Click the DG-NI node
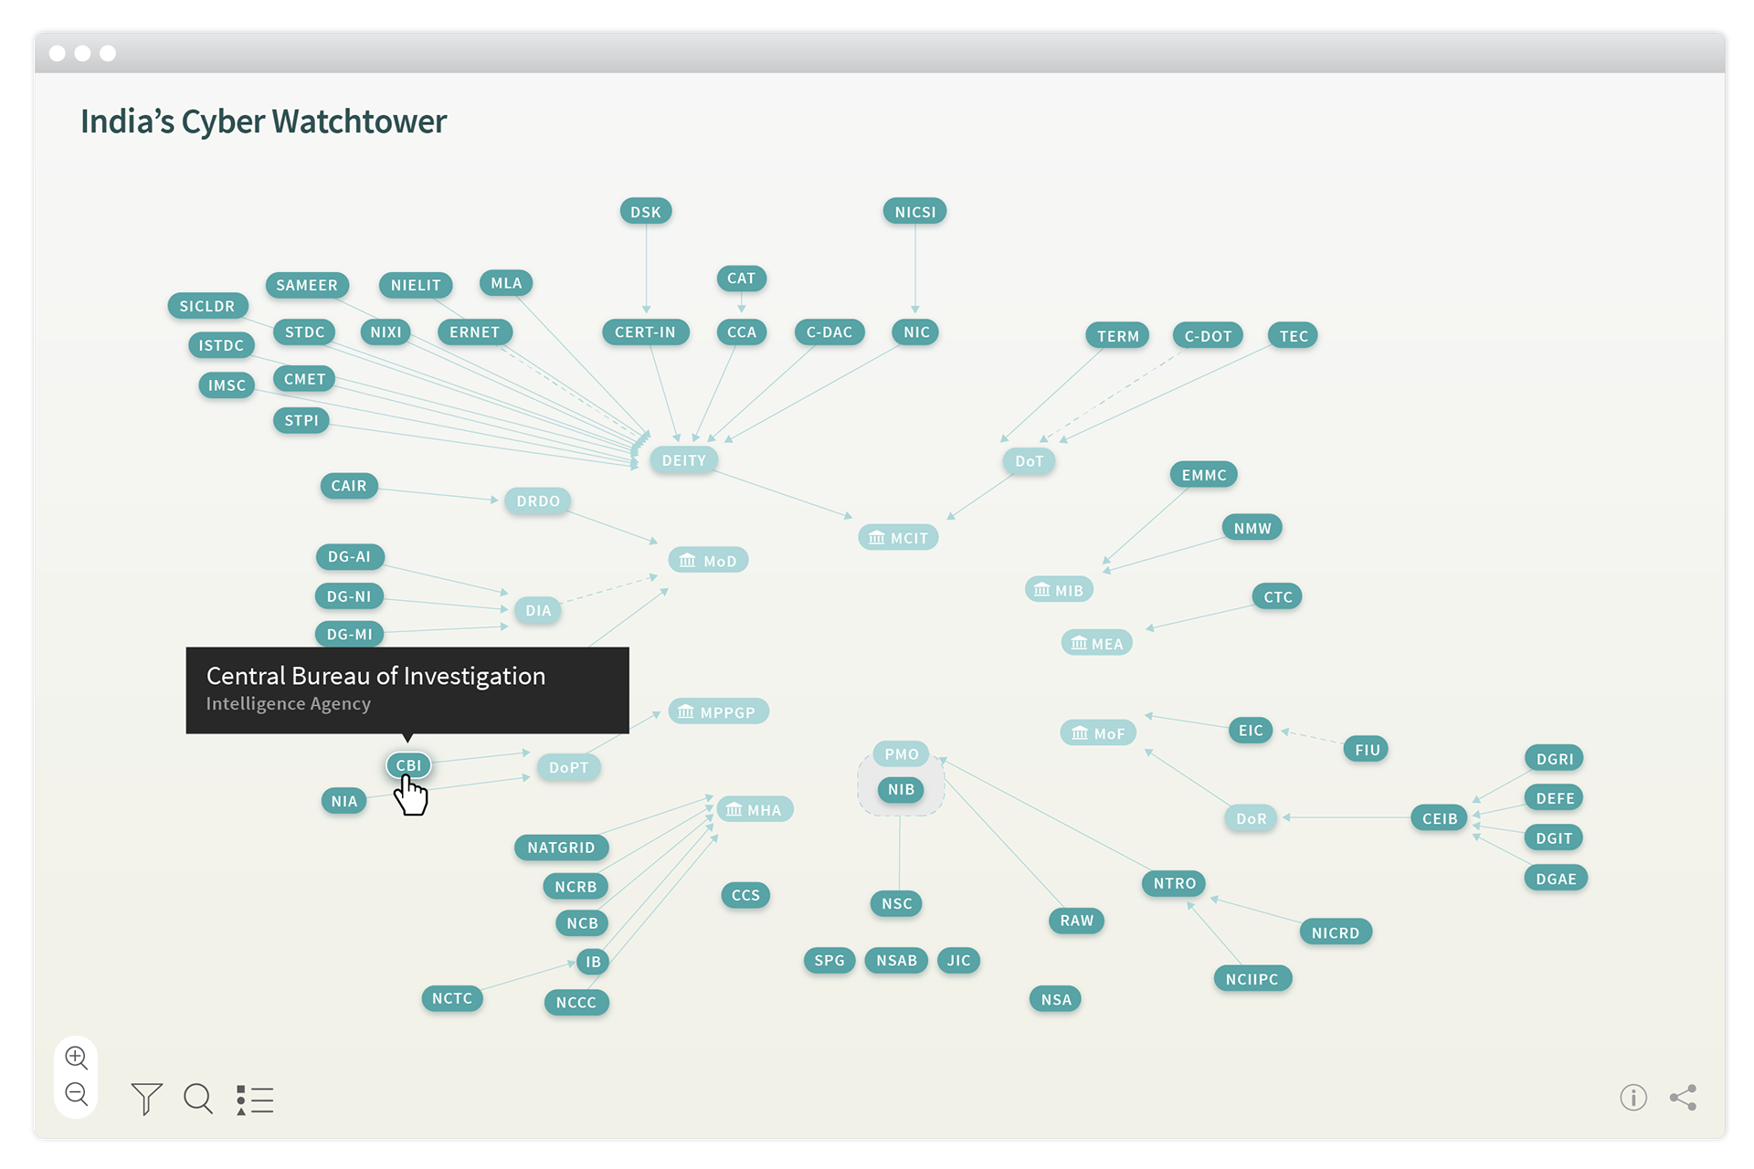This screenshot has height=1169, width=1754. [x=349, y=596]
